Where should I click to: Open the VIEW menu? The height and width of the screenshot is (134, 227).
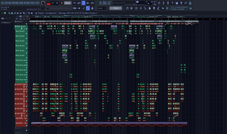point(21,3)
